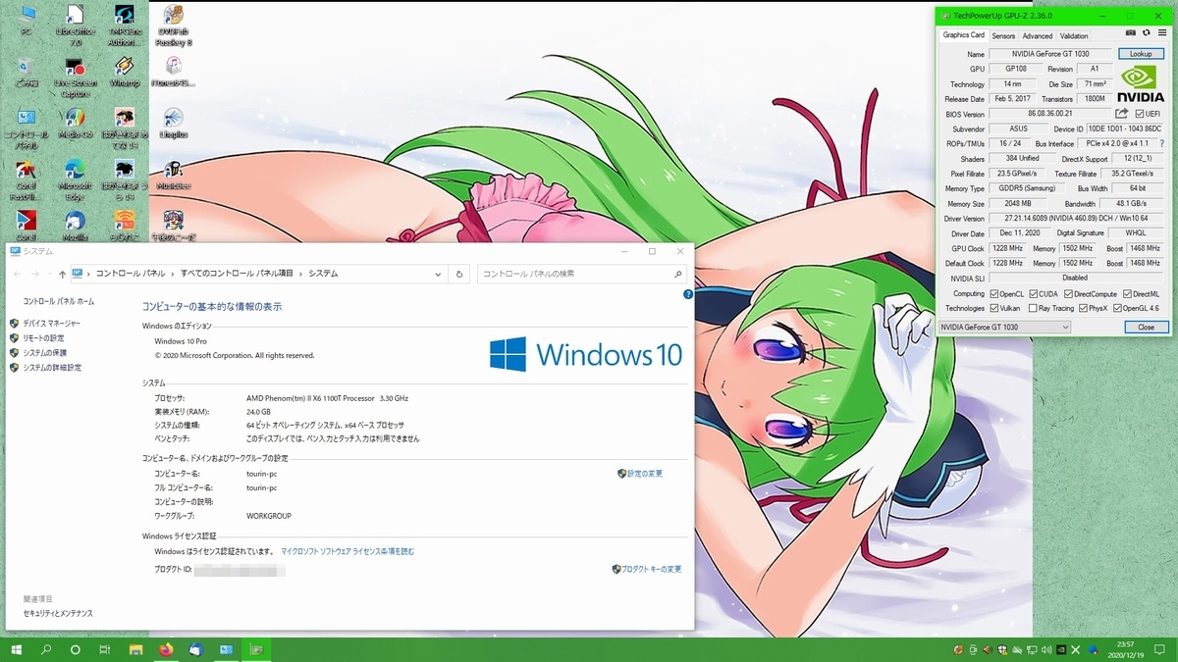Image resolution: width=1178 pixels, height=662 pixels.
Task: Select Corel FastFlick desktop shortcut
Action: 27,180
